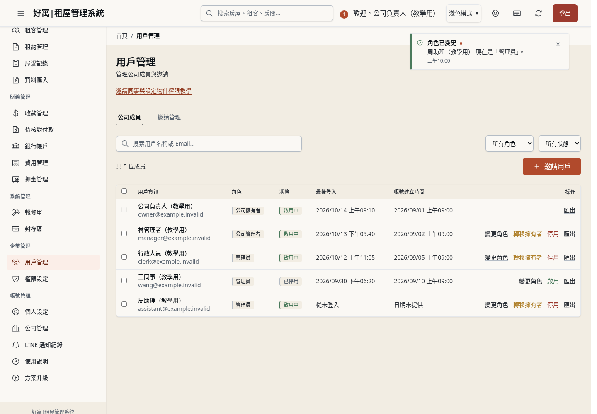Open the 邀請同事與設定物件權限教學 link

point(154,91)
